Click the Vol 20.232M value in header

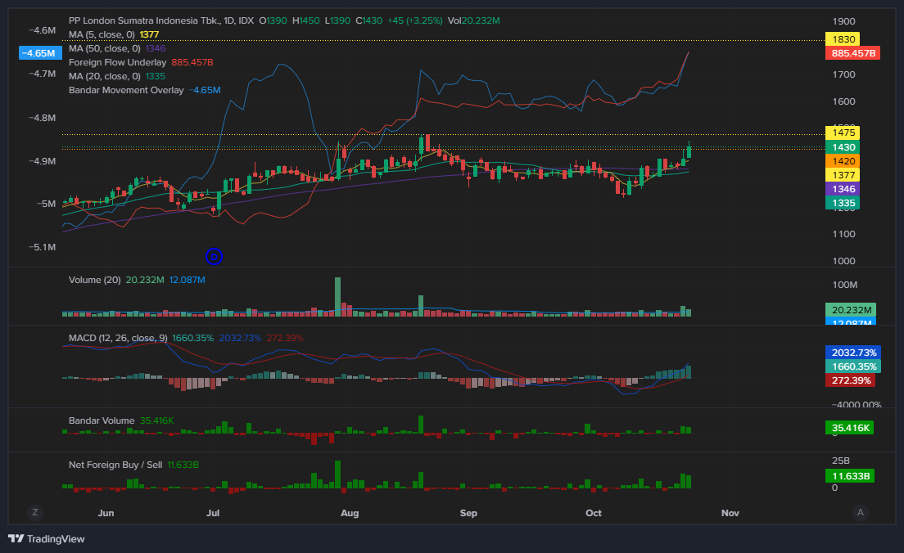(474, 20)
